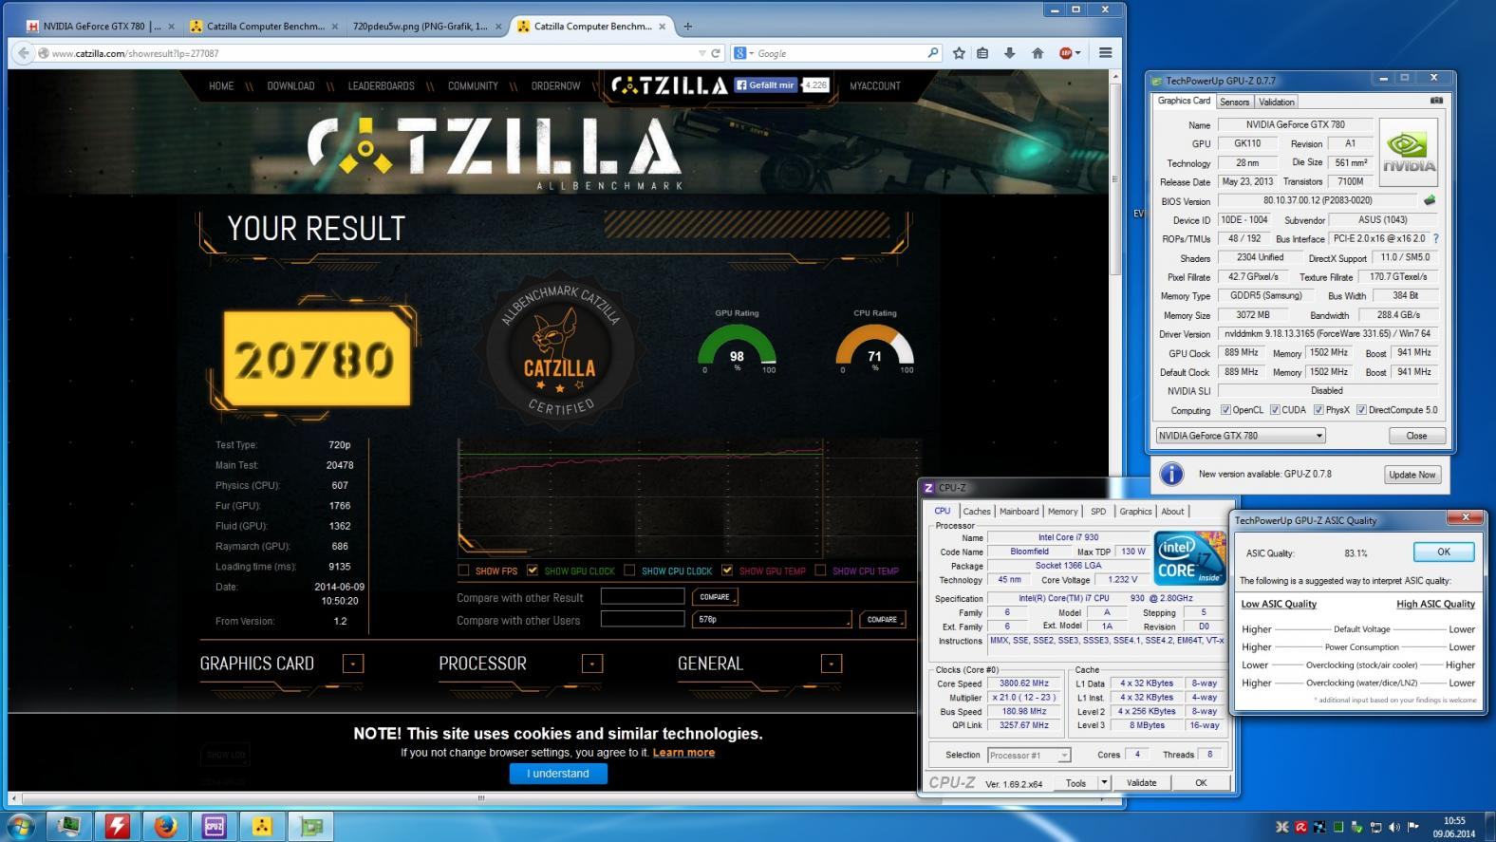The image size is (1496, 842).
Task: Toggle the CUDA checkbox in GPU-Z
Action: [x=1275, y=410]
